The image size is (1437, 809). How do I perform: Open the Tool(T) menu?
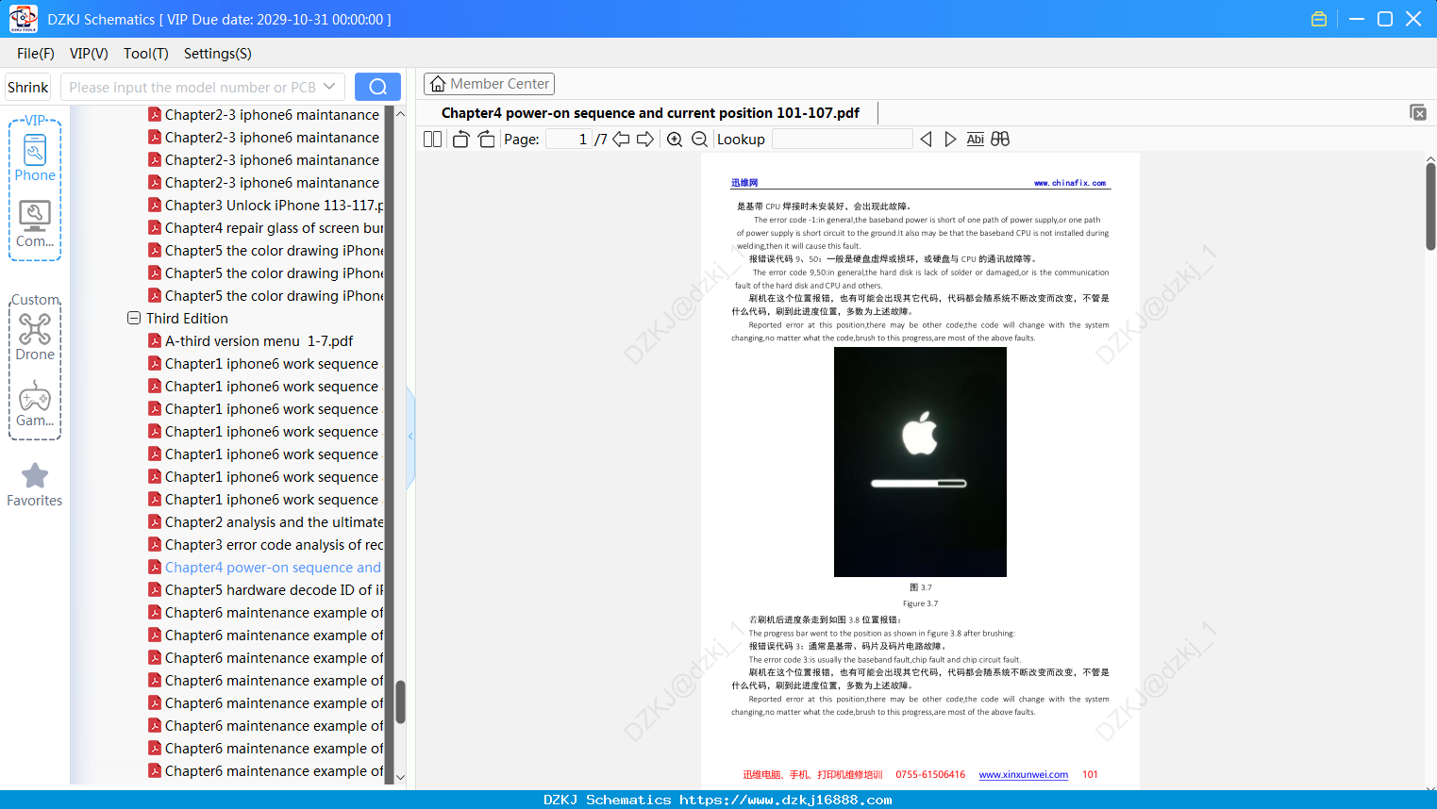[x=145, y=54]
